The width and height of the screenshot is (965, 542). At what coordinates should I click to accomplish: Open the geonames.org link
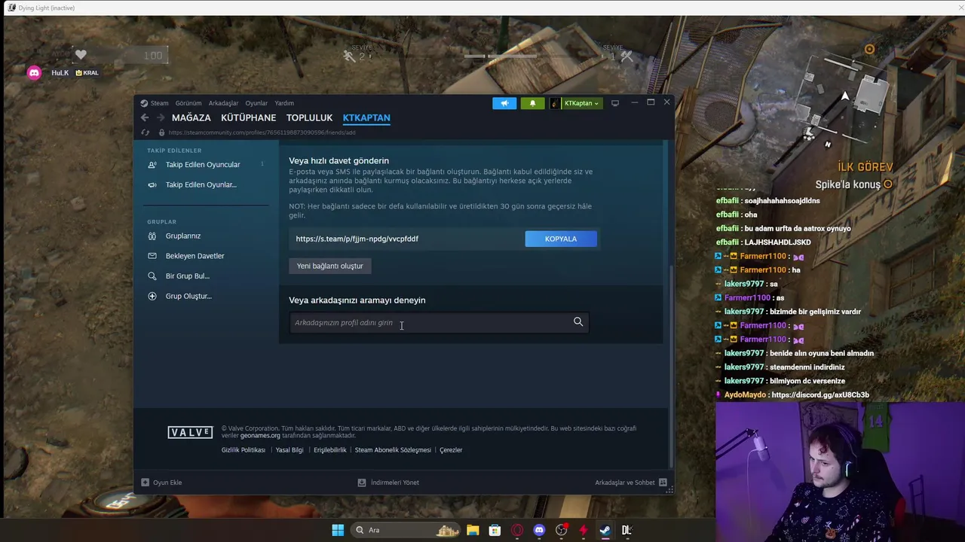tap(260, 436)
